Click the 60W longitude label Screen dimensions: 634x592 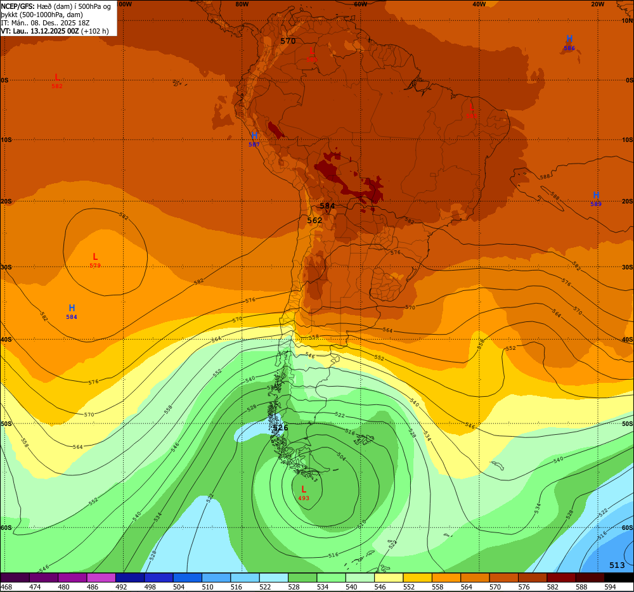click(360, 4)
